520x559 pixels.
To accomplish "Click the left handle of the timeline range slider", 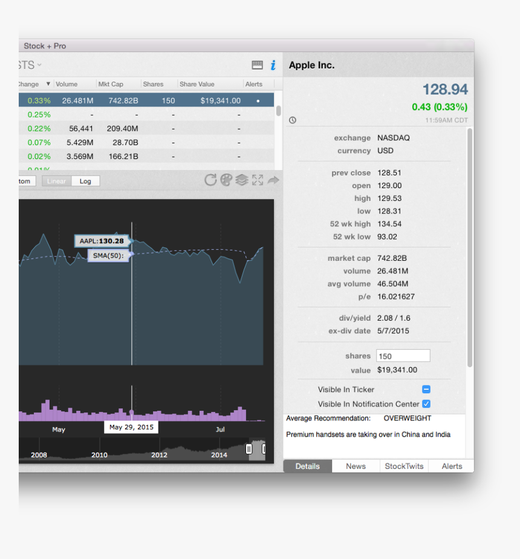I will (249, 449).
